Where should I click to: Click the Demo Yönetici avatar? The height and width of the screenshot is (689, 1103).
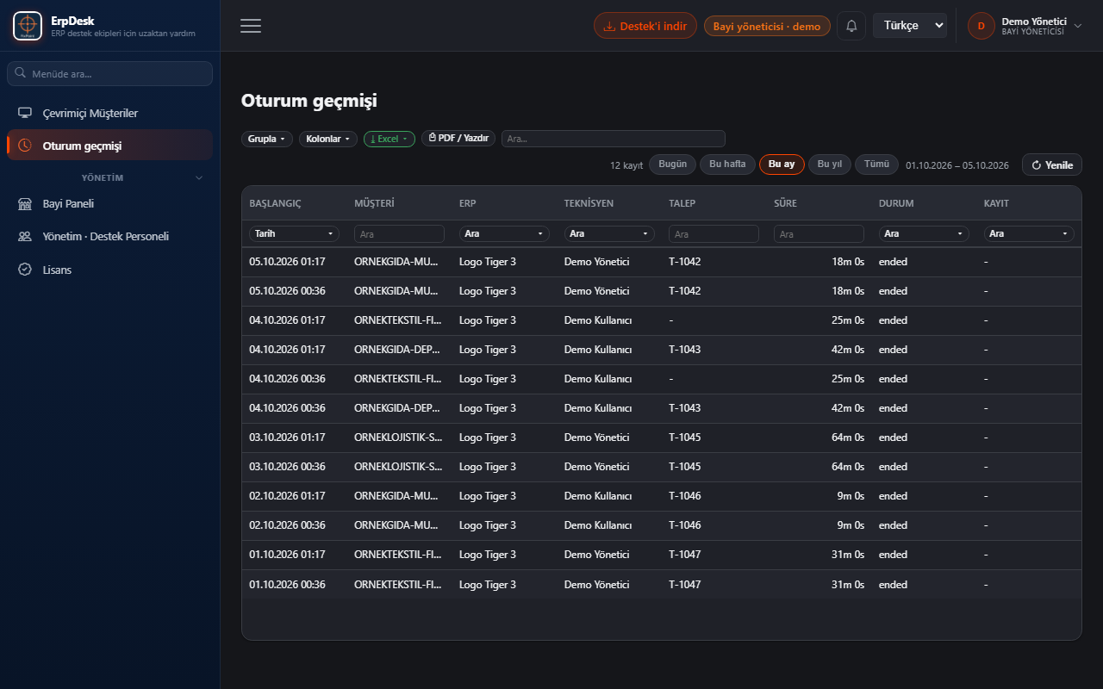point(981,26)
